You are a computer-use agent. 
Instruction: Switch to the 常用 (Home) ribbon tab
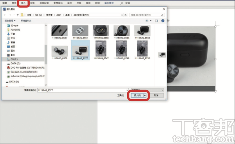[x=14, y=3]
